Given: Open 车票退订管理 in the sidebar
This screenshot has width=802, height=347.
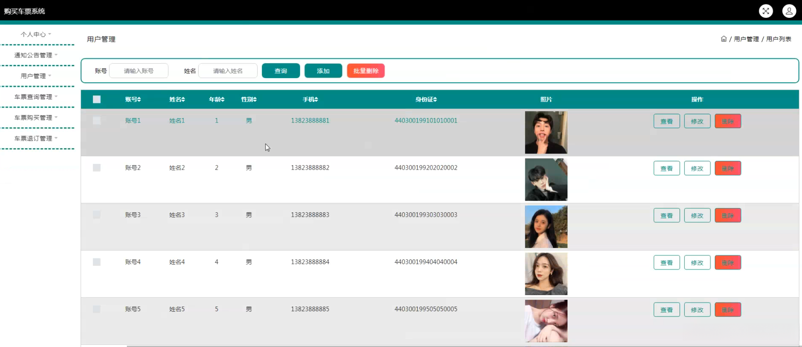Looking at the screenshot, I should pos(36,139).
